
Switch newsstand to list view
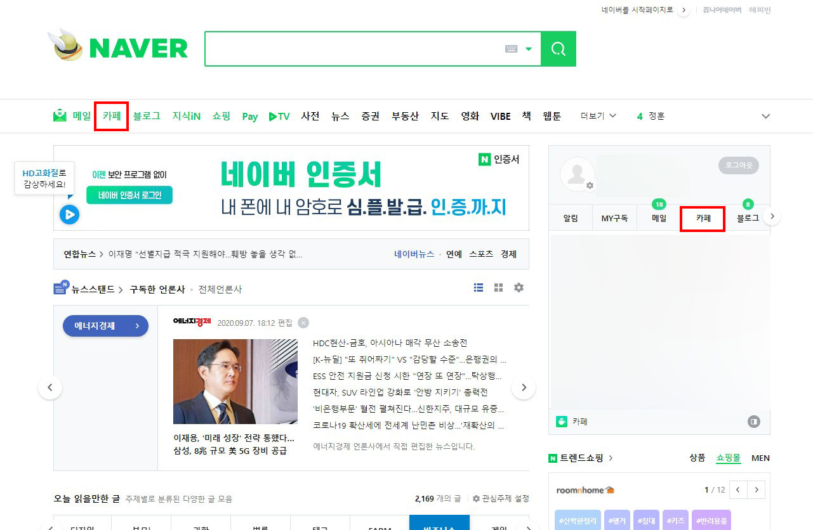479,288
